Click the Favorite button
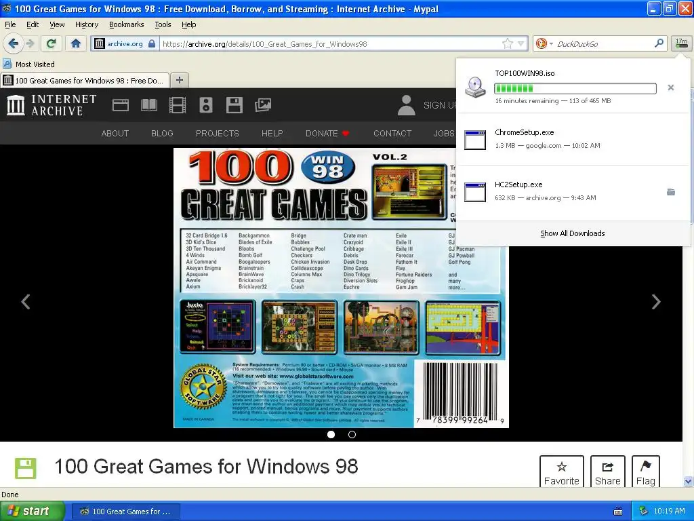The image size is (694, 521). pos(562,472)
